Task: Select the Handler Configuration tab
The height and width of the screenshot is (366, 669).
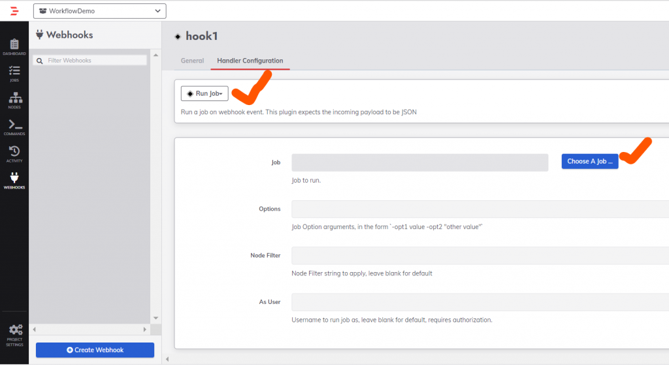Action: 250,61
